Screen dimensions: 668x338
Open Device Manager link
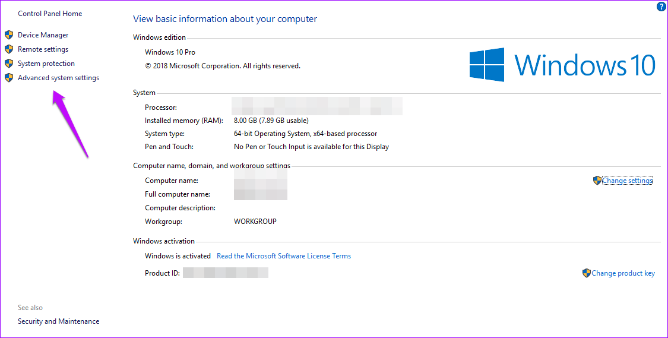coord(43,35)
